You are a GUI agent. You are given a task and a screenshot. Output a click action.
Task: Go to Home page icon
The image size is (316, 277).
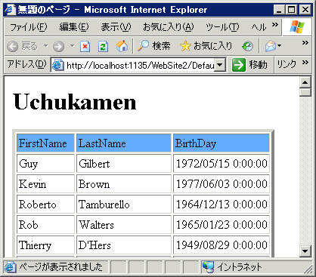click(122, 46)
